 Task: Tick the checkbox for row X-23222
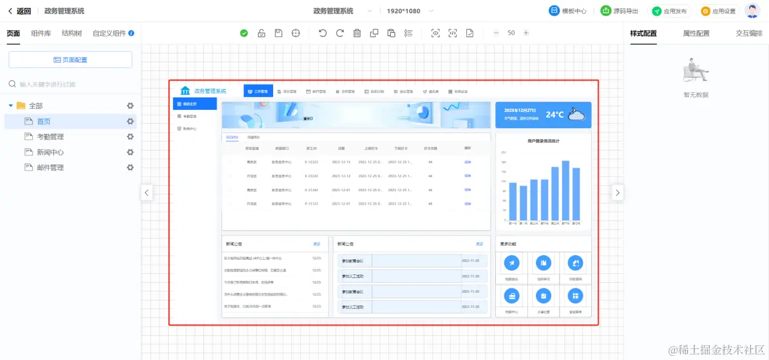(229, 176)
